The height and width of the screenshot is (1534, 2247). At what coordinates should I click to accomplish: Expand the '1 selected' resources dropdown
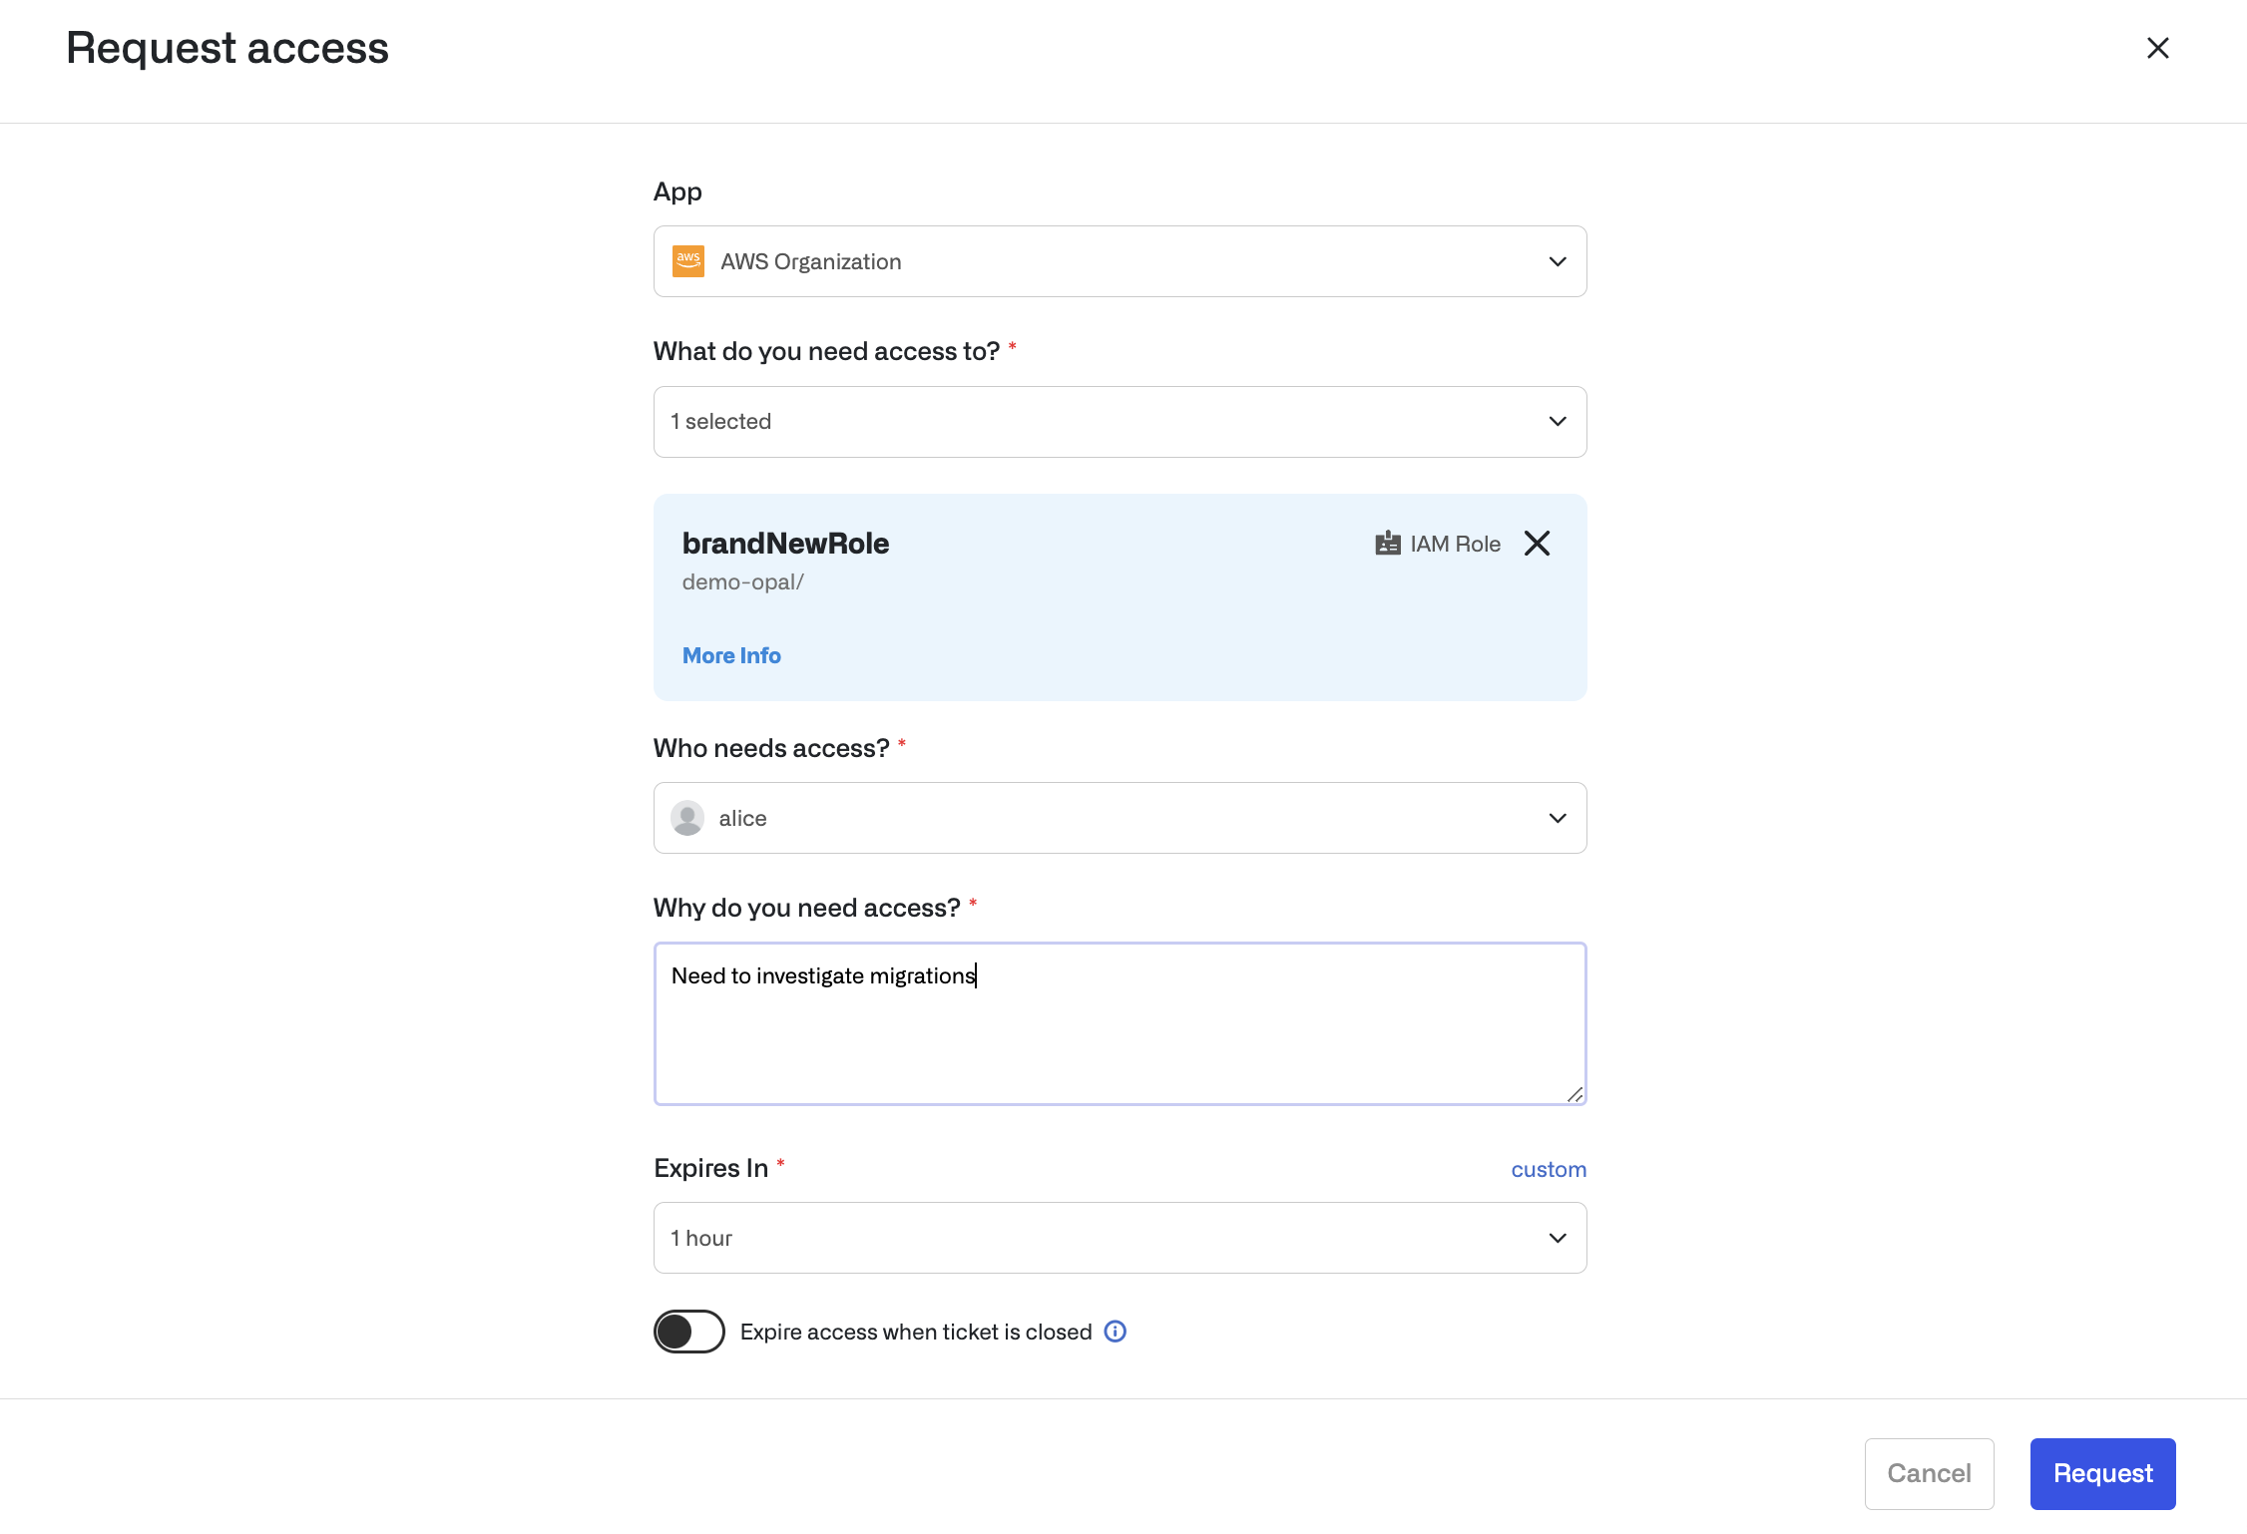pos(1120,422)
